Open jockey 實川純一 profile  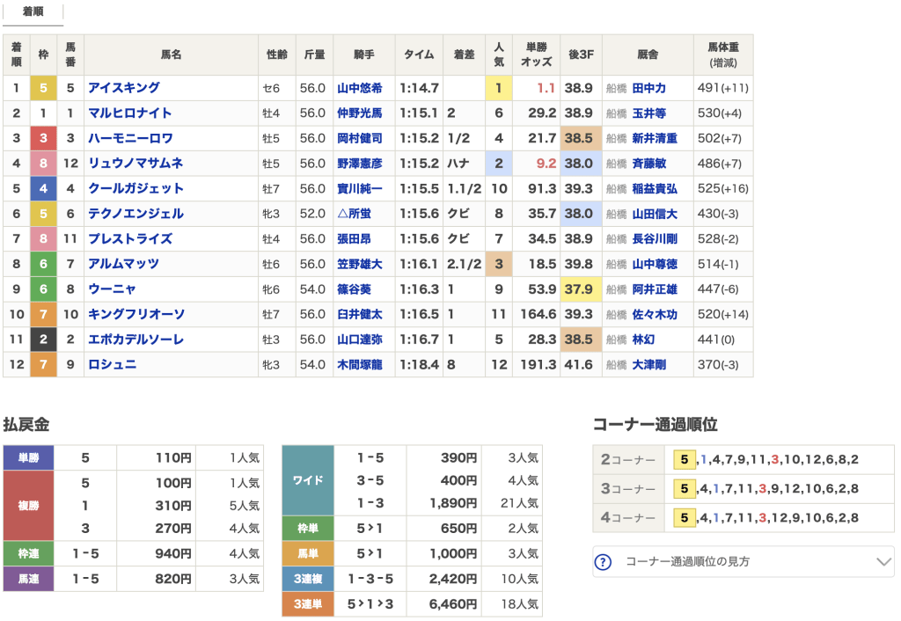(x=360, y=188)
